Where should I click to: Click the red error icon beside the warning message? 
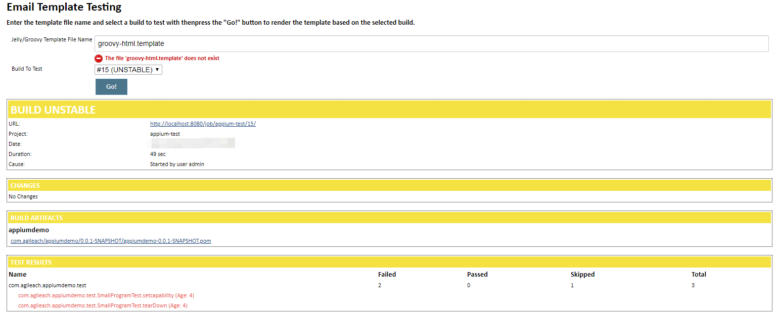point(99,58)
